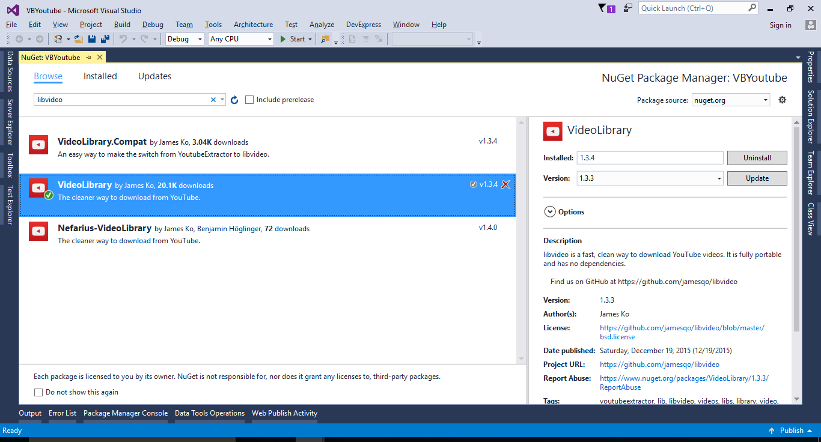Click the Quick Launch input field

click(693, 8)
